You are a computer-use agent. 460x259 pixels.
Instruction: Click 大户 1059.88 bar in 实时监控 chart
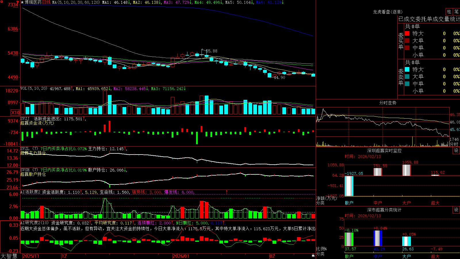tap(406, 170)
